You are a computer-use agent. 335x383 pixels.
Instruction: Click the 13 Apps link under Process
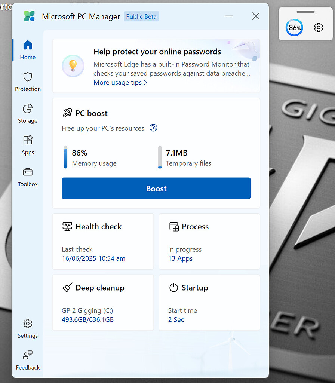click(180, 258)
